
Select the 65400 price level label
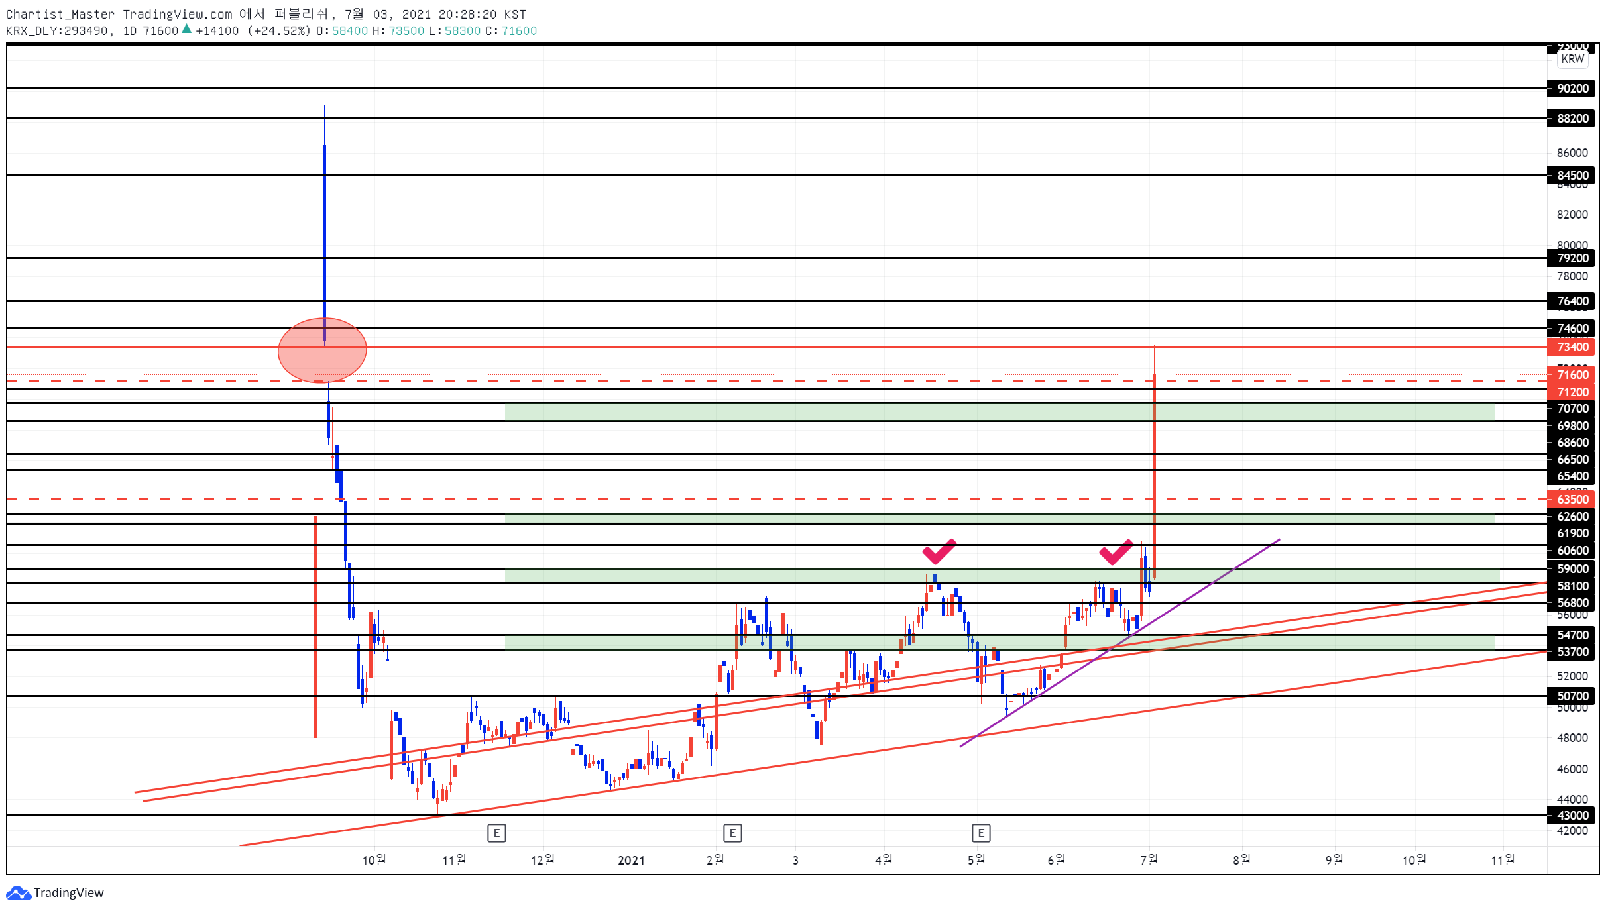[x=1570, y=476]
